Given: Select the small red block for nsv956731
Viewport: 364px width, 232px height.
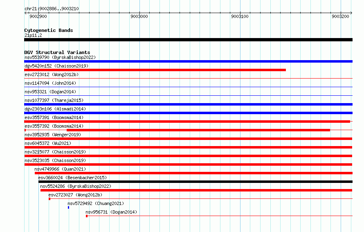Looking at the screenshot, I should [x=87, y=216].
